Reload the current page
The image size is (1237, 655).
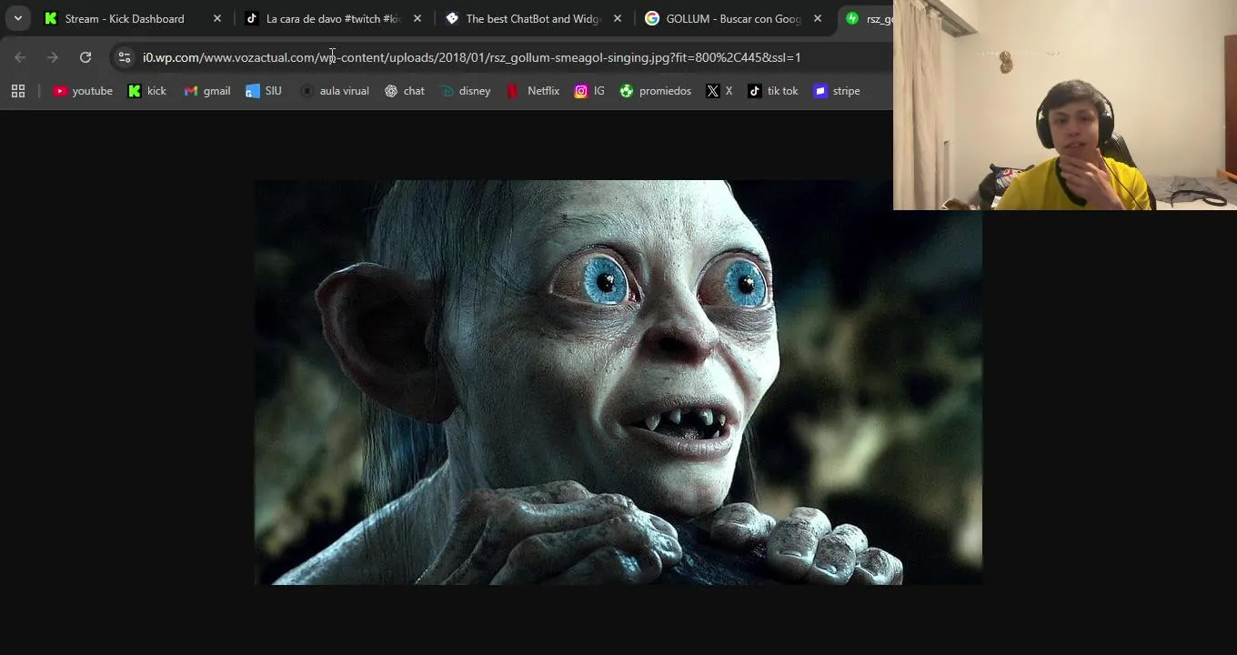tap(85, 57)
